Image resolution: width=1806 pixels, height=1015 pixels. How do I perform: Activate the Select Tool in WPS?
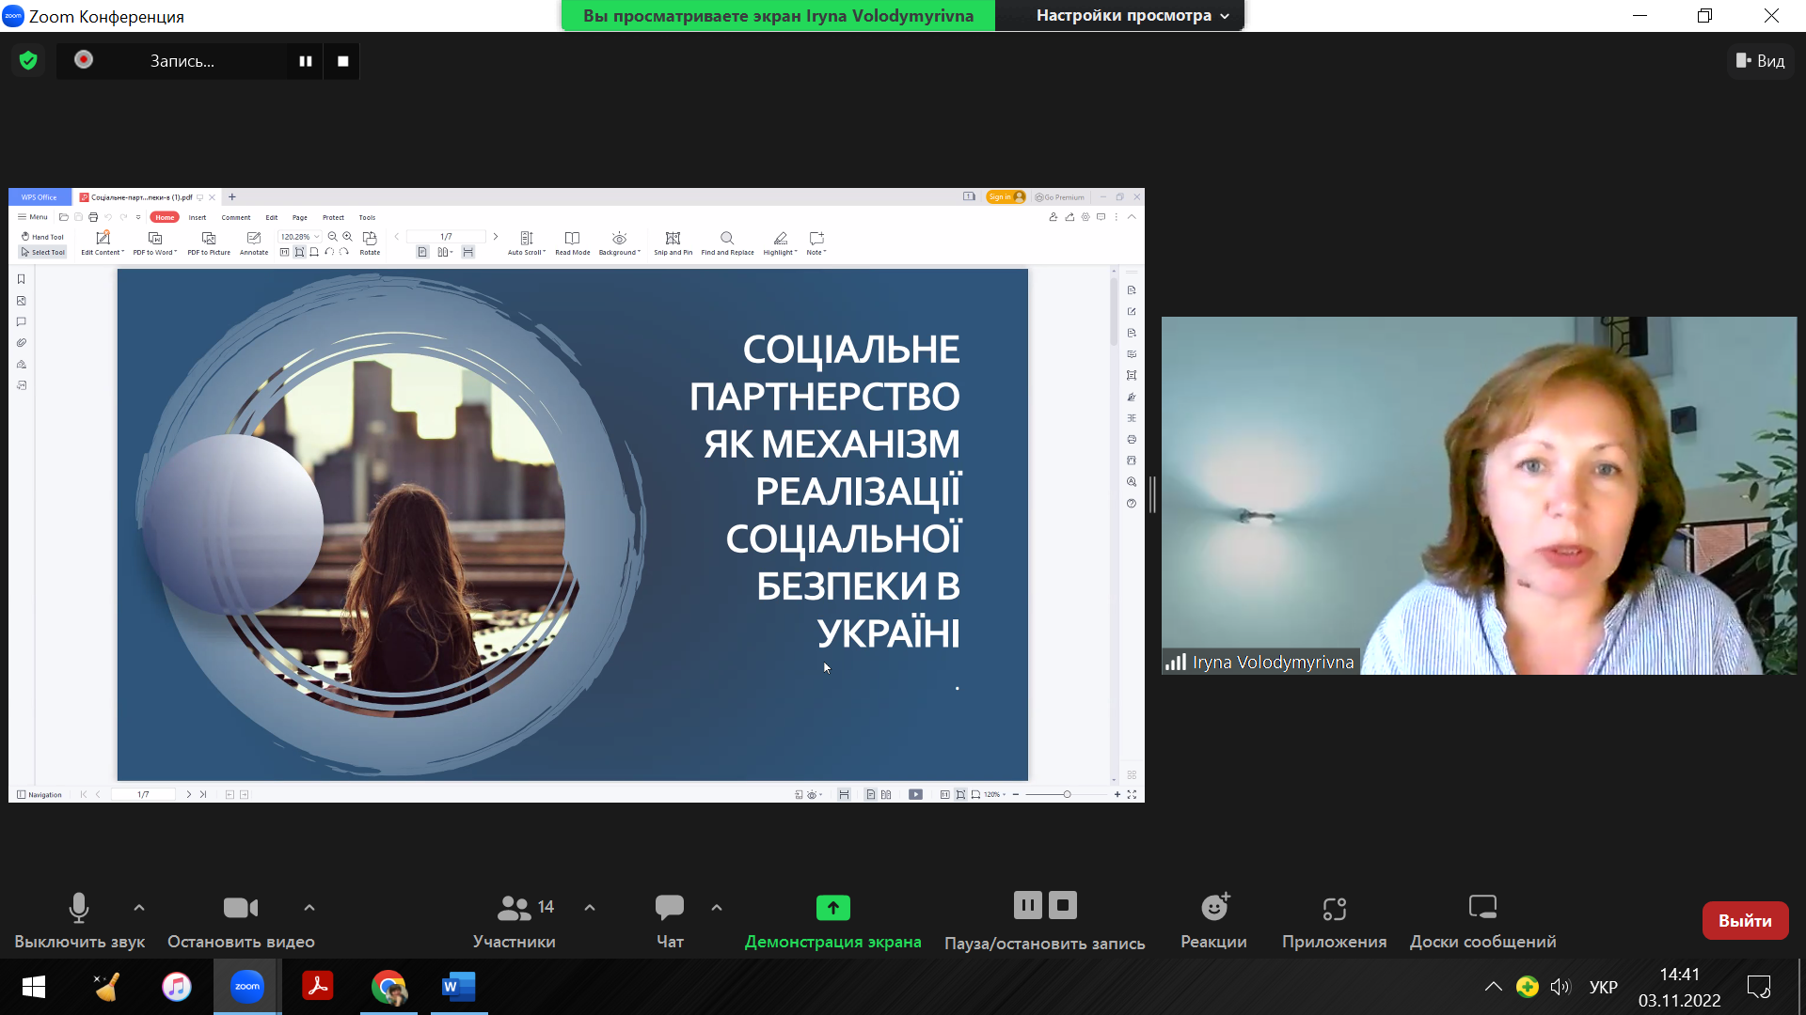pyautogui.click(x=42, y=252)
